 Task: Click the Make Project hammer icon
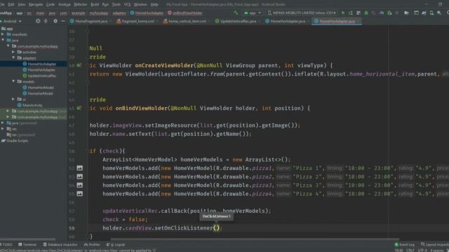(x=236, y=13)
